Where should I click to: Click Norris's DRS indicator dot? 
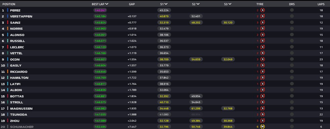(292, 28)
